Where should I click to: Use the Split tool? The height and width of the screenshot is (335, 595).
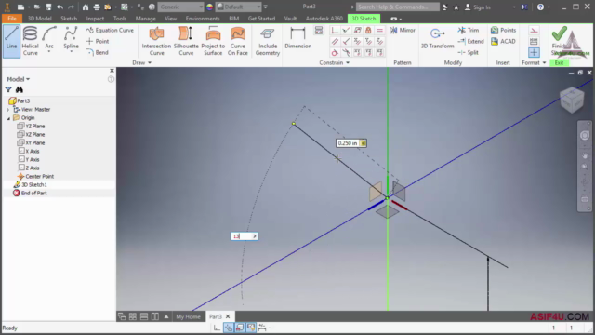click(x=468, y=52)
